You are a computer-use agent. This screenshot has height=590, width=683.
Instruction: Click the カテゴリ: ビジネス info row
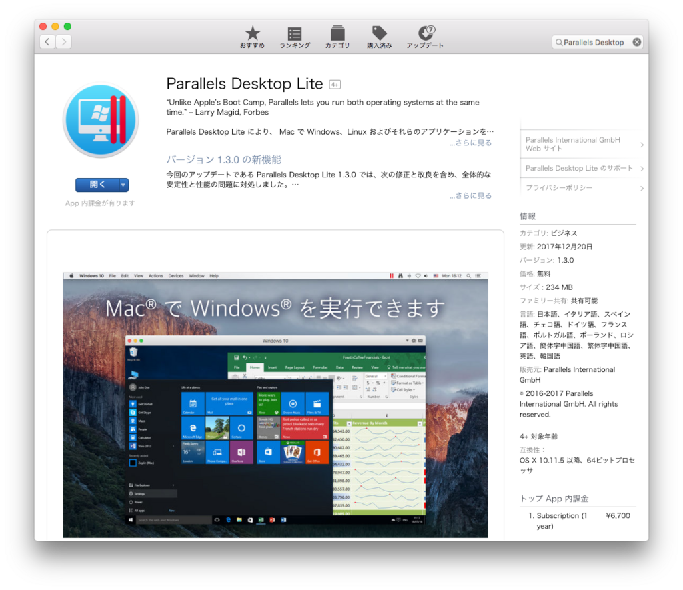tap(548, 233)
